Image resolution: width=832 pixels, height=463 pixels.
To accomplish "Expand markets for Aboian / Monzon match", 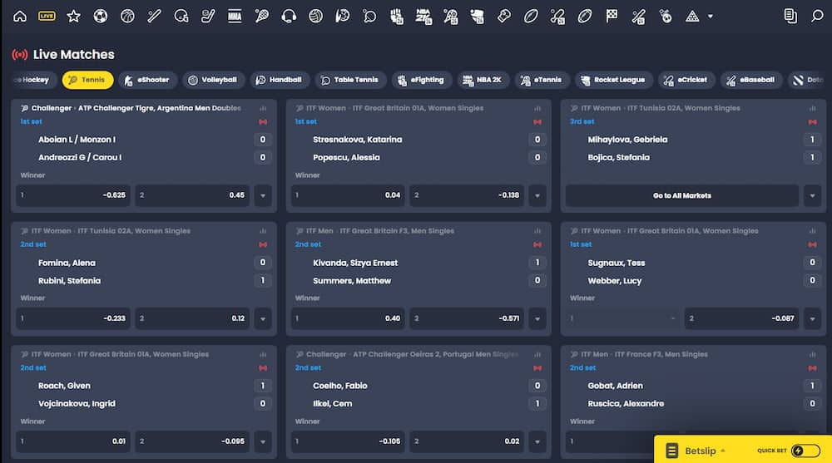I will point(263,195).
